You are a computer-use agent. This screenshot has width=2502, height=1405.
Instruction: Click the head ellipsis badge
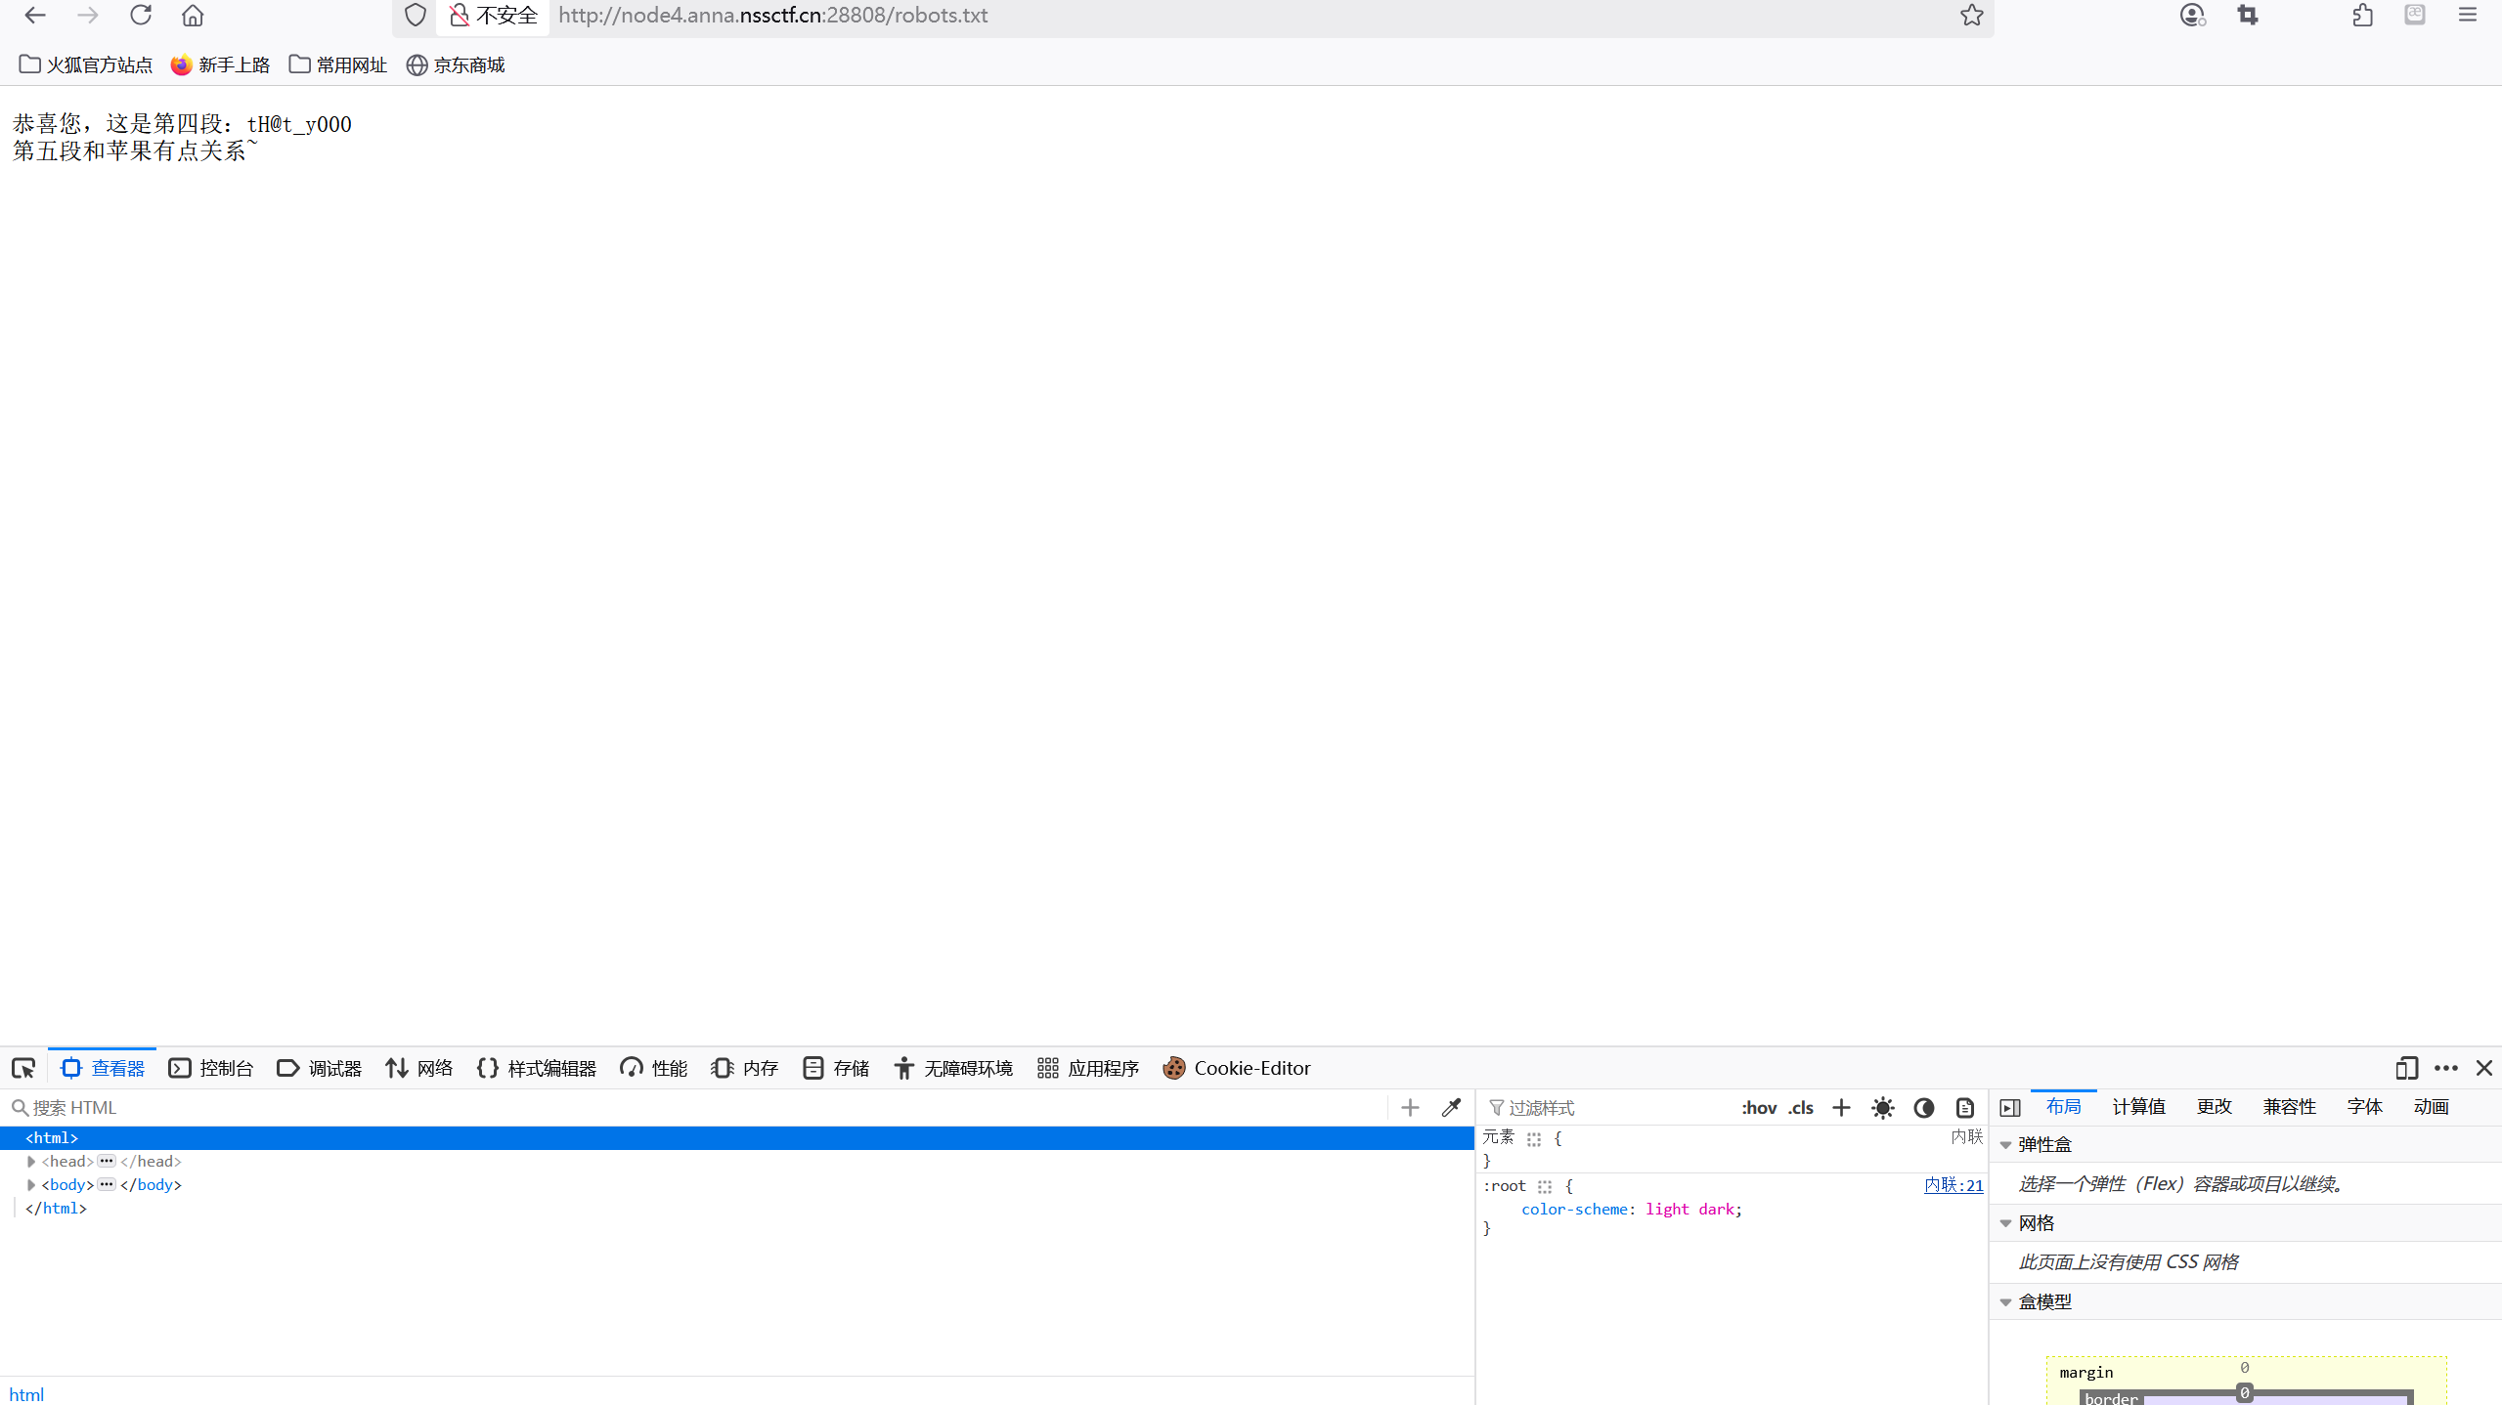click(107, 1161)
